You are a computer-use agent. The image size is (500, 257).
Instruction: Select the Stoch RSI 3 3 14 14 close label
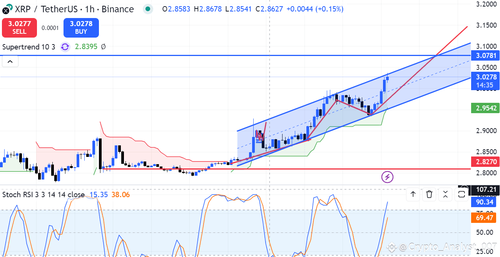point(43,194)
